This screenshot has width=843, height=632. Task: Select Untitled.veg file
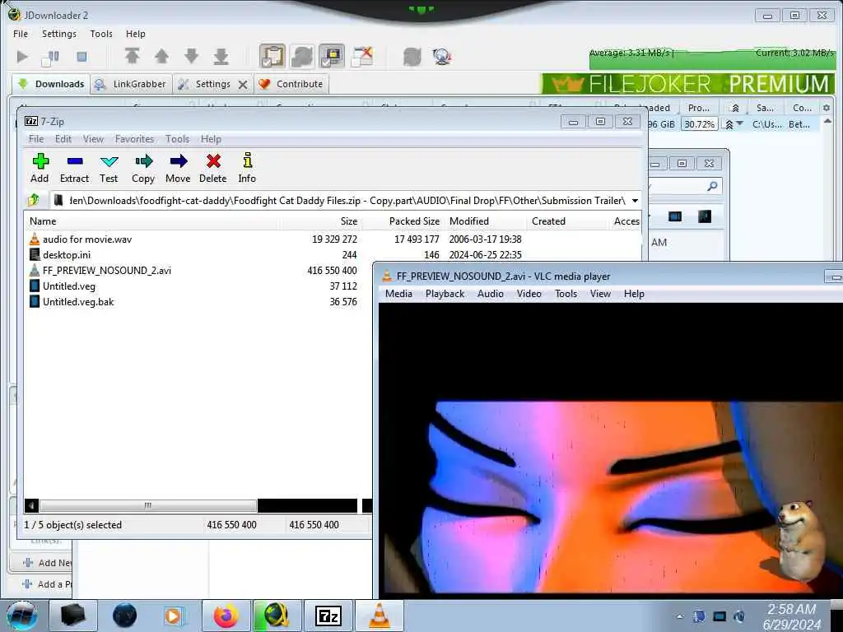click(x=69, y=286)
